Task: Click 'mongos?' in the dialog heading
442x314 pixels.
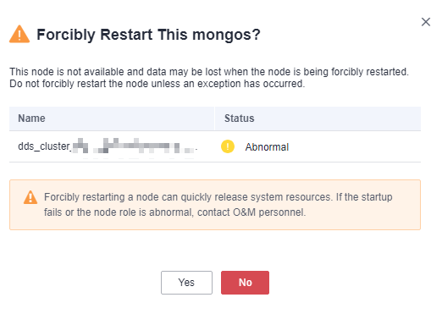Action: pyautogui.click(x=226, y=35)
